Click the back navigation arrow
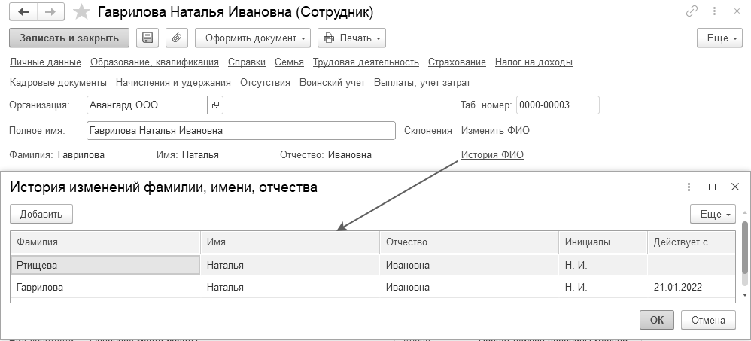Viewport: 751px width, 341px height. coord(23,13)
